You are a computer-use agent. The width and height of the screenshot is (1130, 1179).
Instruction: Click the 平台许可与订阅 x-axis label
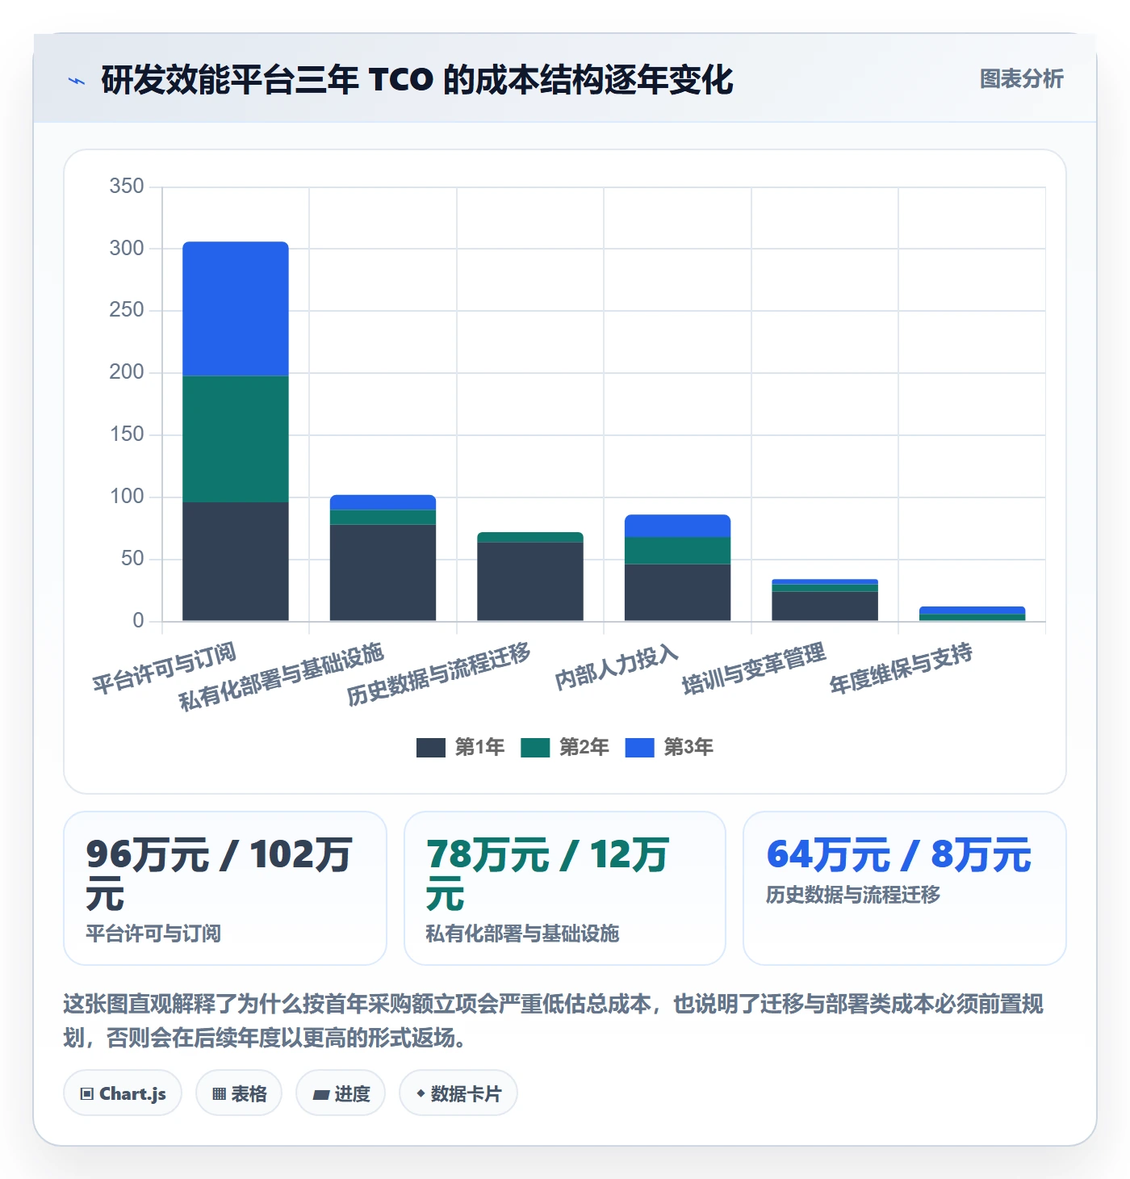(165, 668)
